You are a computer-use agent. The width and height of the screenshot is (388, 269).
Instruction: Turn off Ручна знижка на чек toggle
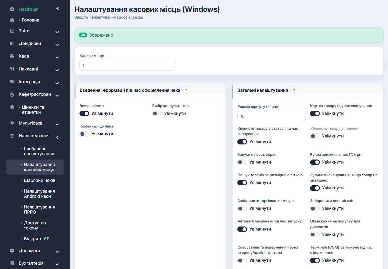click(315, 162)
